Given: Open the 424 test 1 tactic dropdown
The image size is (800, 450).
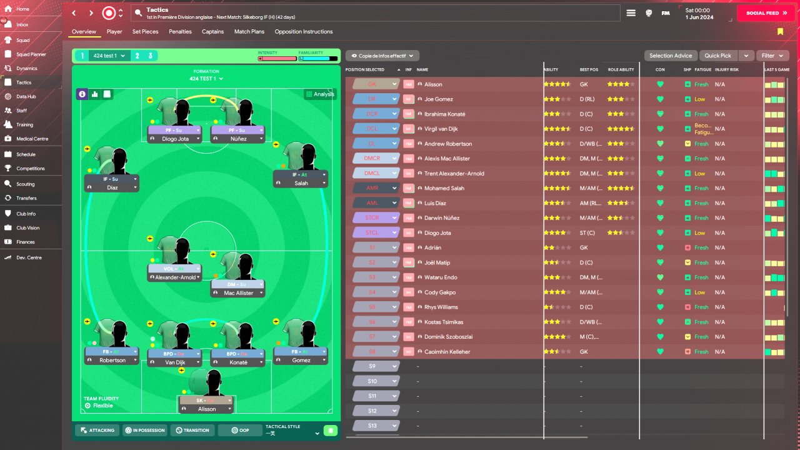Looking at the screenshot, I should [x=109, y=56].
